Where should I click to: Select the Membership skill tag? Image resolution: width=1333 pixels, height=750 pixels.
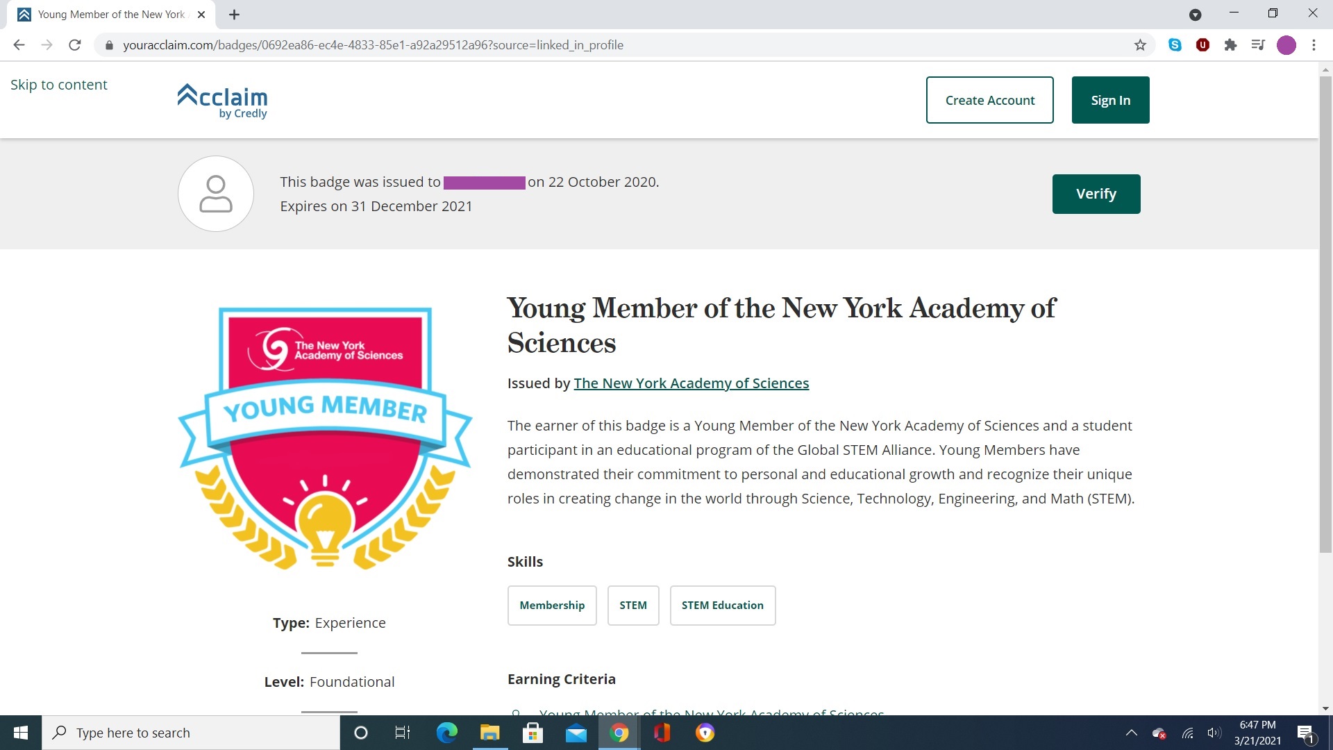[x=552, y=606]
